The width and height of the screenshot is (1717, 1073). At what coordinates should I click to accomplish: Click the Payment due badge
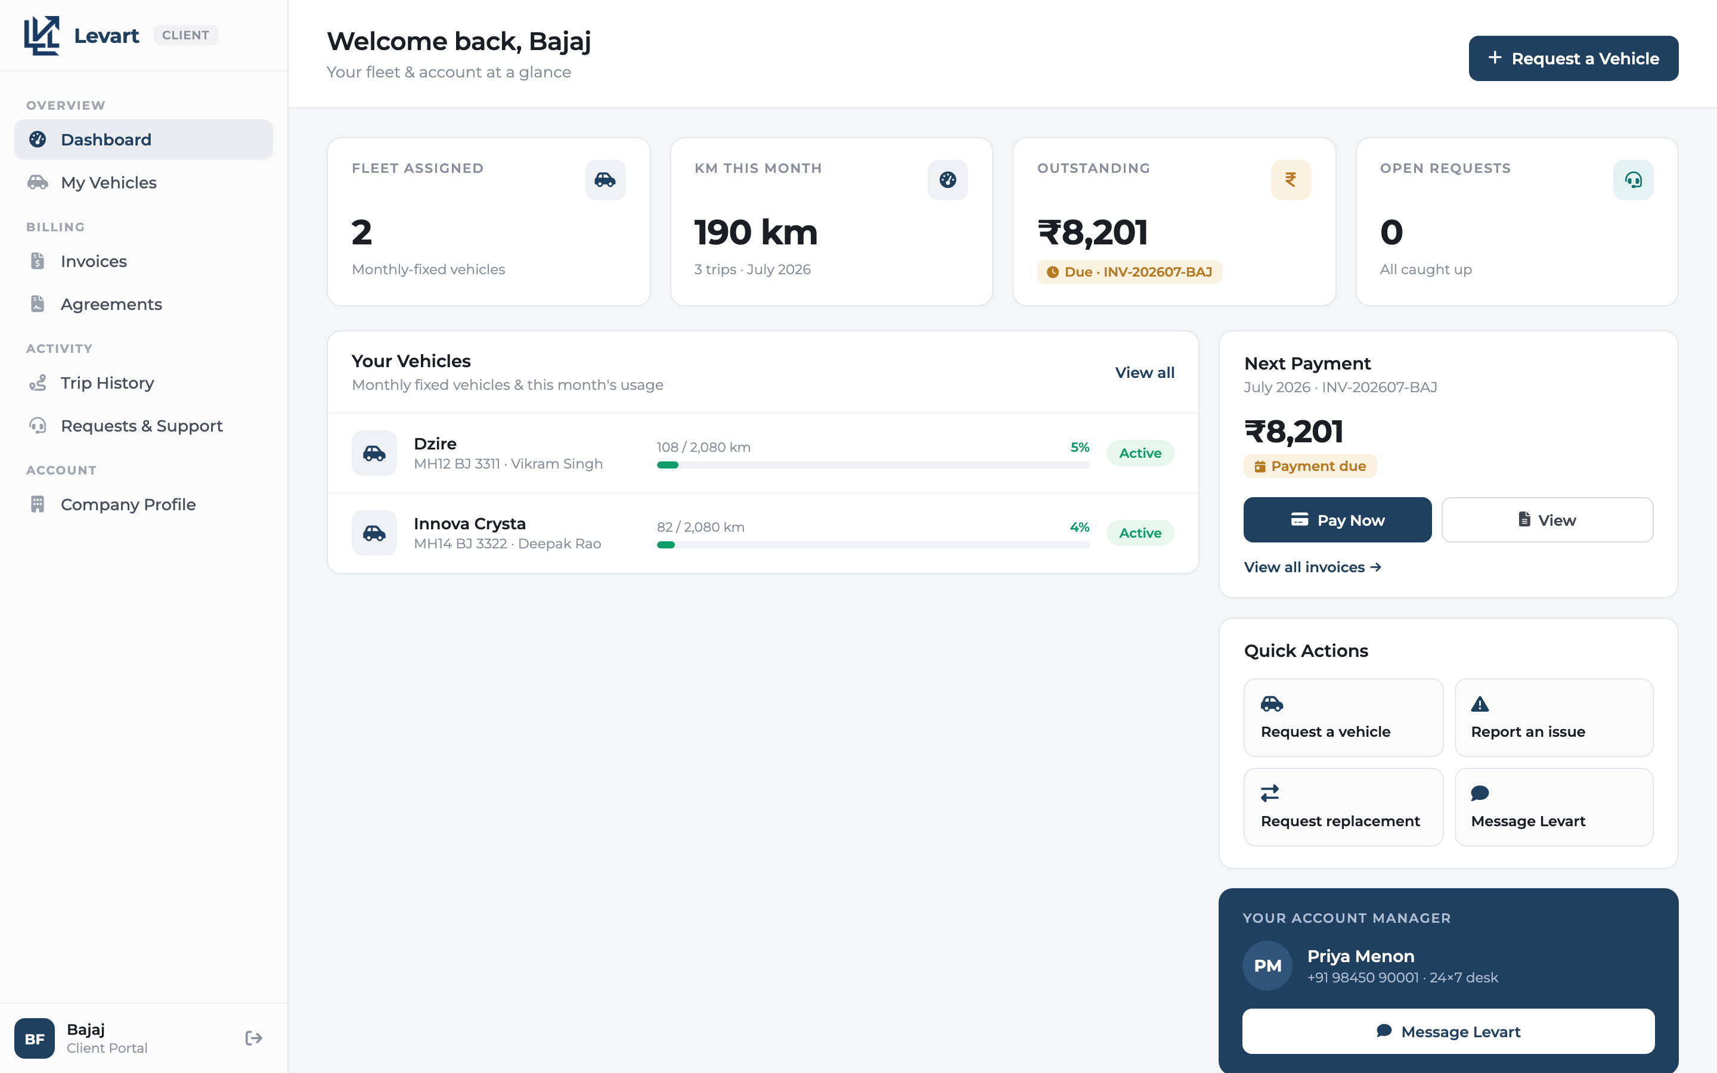tap(1310, 466)
